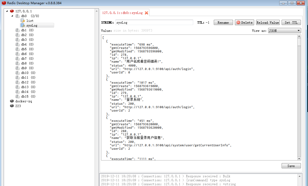Click the db7 database icon
This screenshot has width=308, height=186.
[17, 59]
